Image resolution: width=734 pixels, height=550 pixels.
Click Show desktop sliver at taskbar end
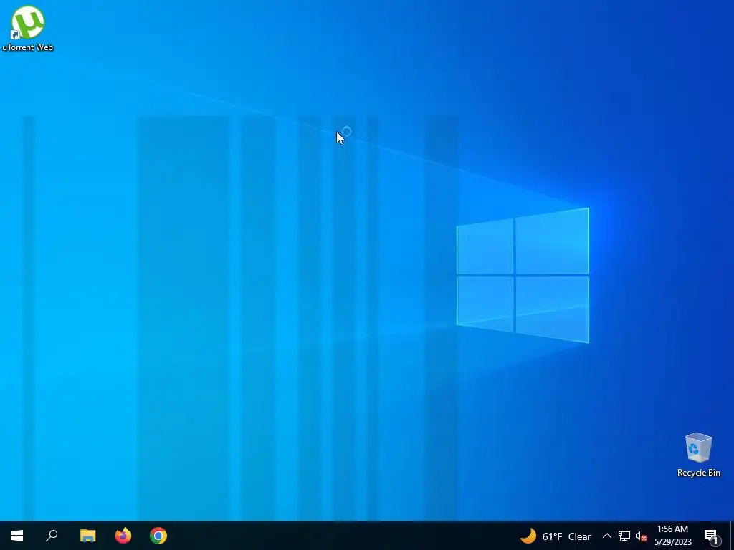[732, 536]
